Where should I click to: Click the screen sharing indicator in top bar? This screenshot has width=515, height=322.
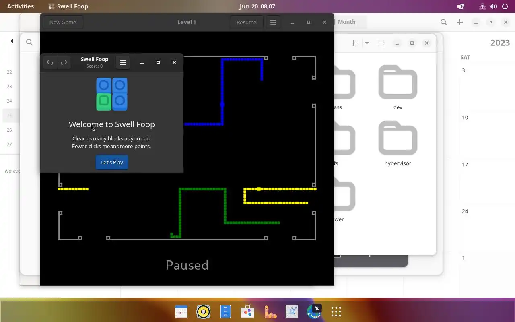point(461,6)
